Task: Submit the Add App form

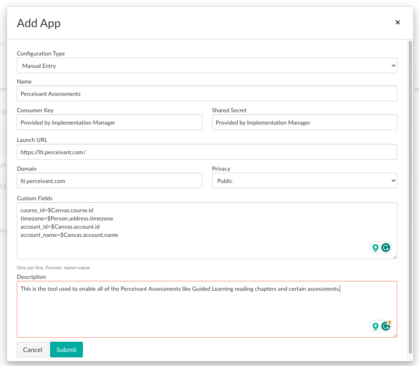Action: 66,350
